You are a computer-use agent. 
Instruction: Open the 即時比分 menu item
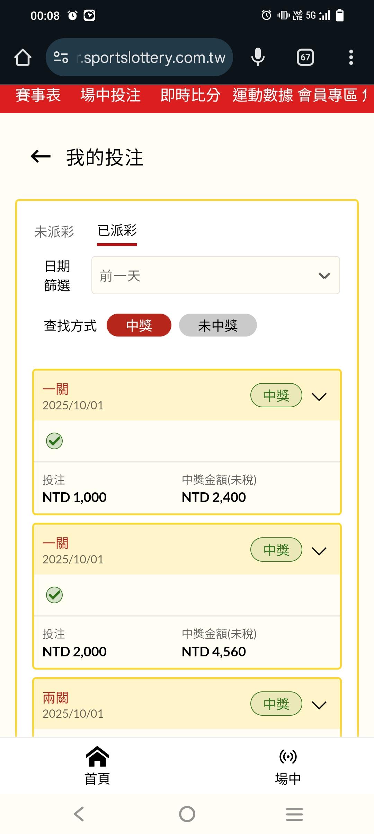tap(190, 95)
